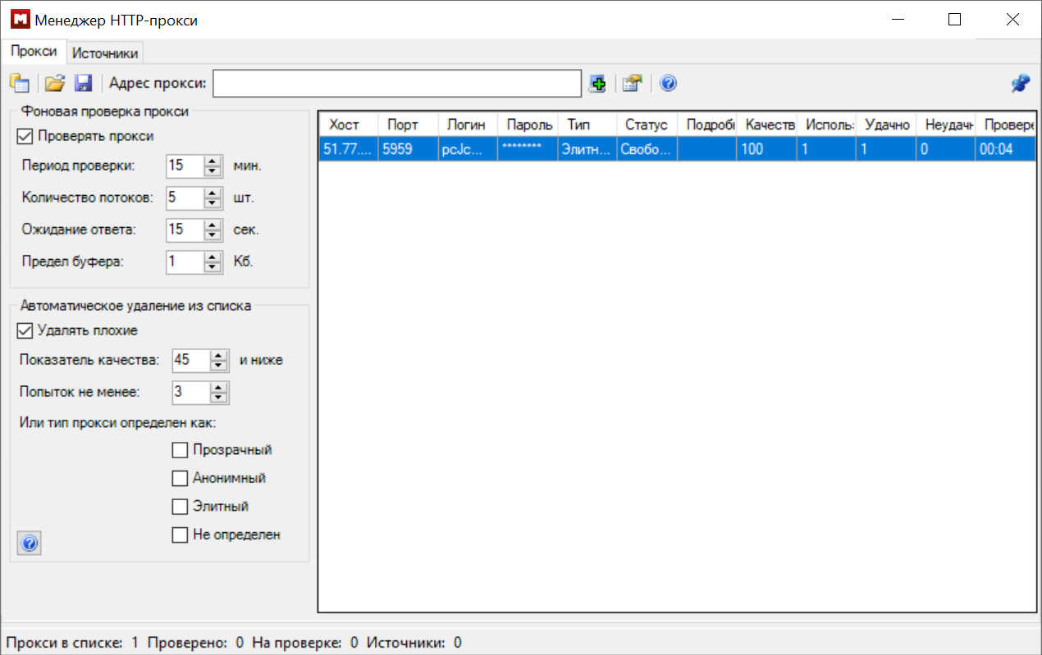The height and width of the screenshot is (655, 1042).
Task: Click help icon in bottom-left settings panel
Action: click(29, 544)
